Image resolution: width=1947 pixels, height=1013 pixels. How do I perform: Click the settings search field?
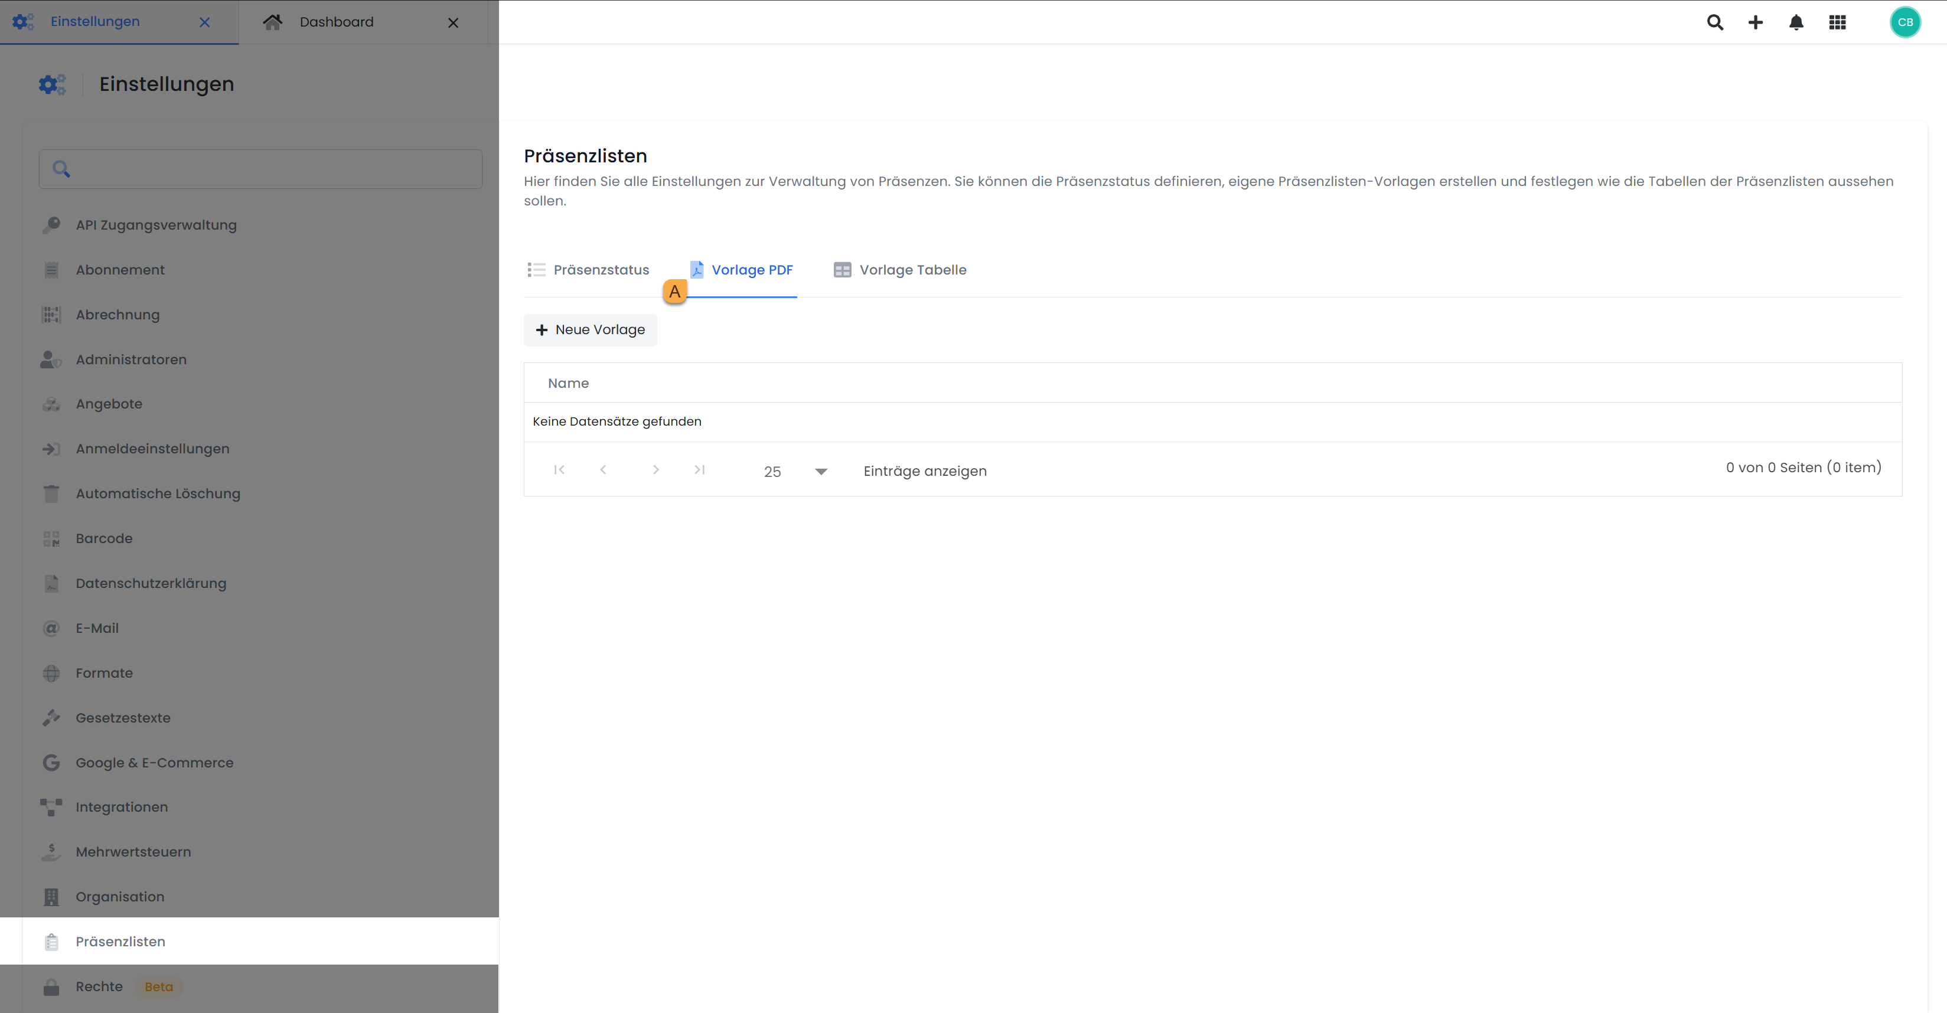(261, 169)
